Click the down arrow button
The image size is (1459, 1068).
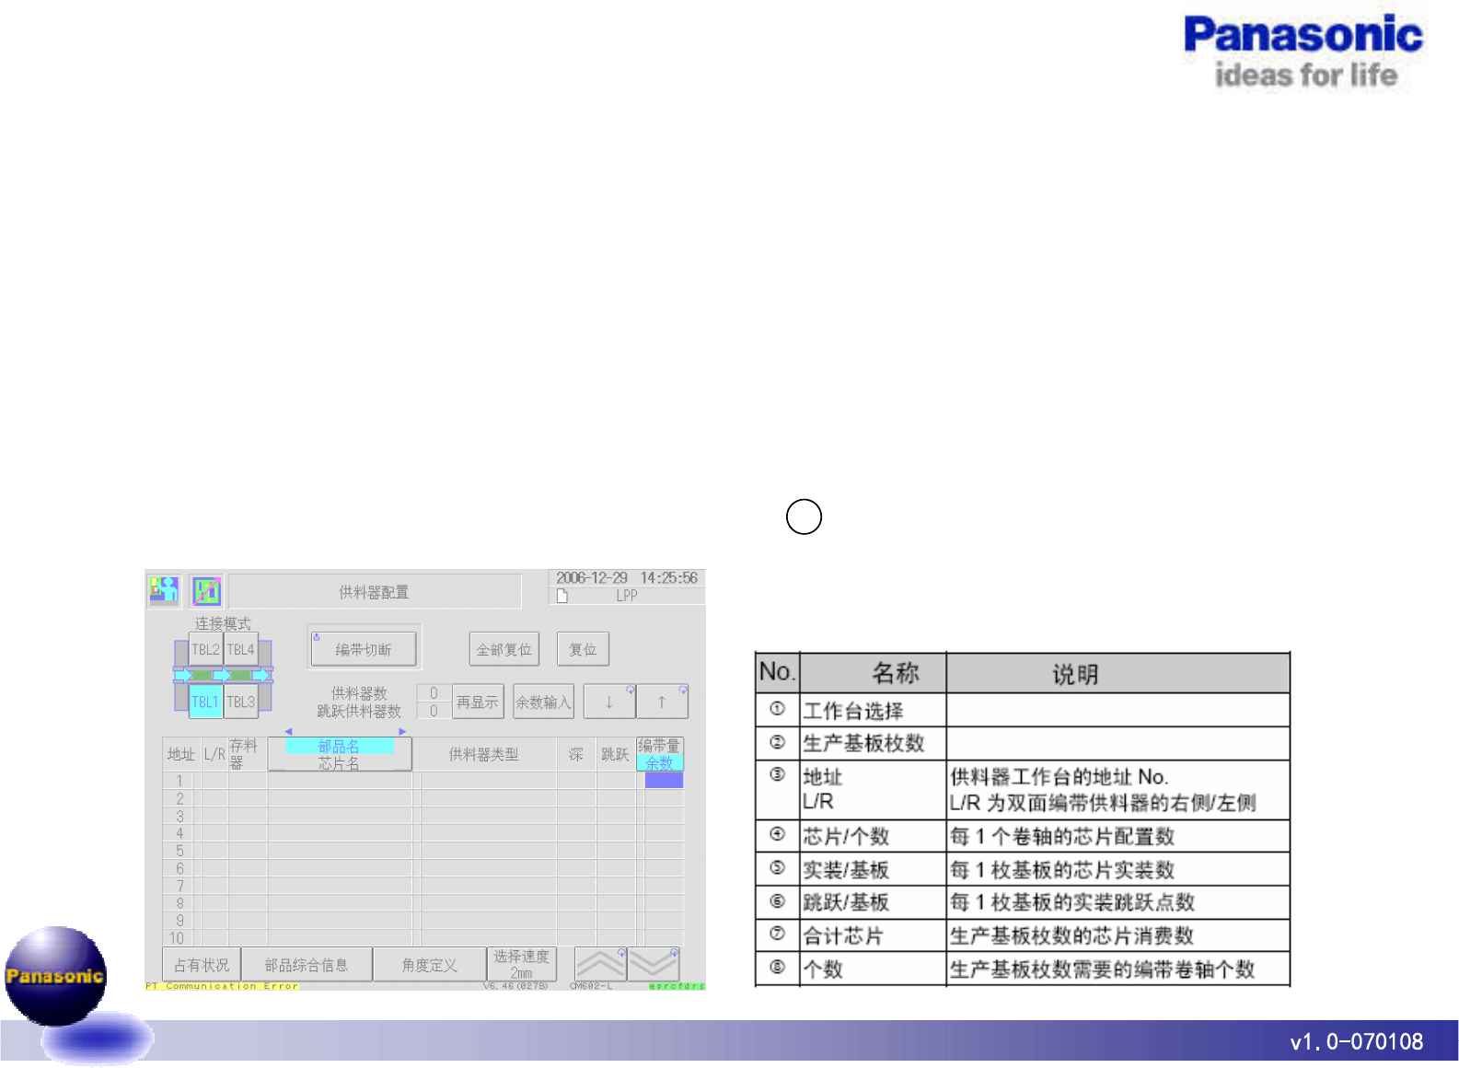coord(609,702)
